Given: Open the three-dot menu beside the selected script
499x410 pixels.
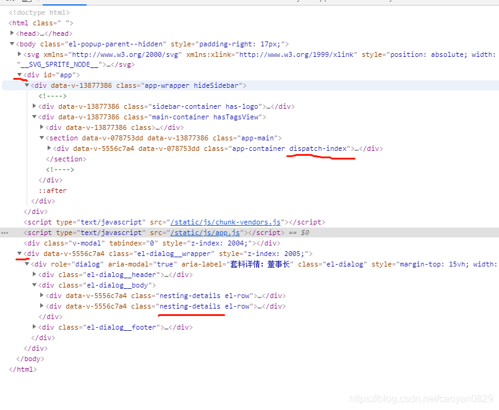Looking at the screenshot, I should [5, 233].
